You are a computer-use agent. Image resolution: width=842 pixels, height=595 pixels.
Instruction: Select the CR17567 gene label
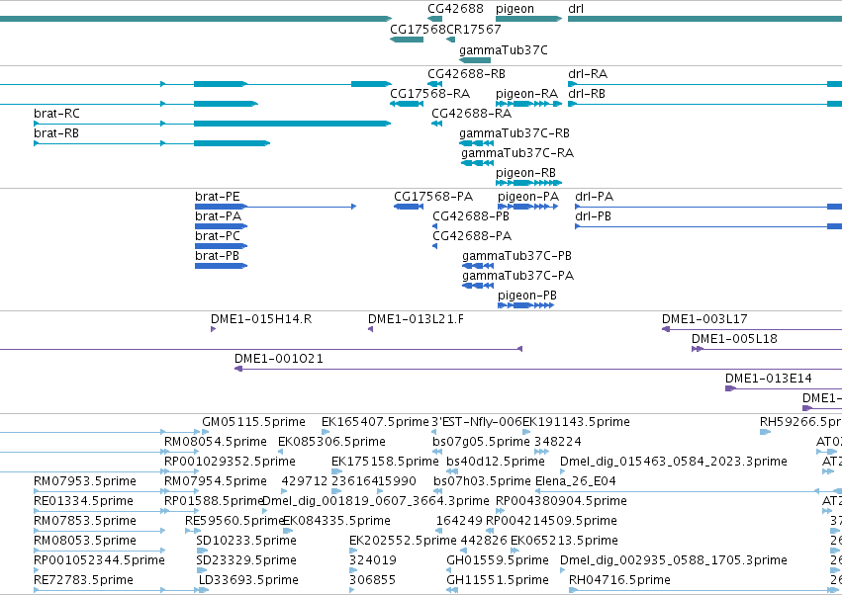click(474, 29)
